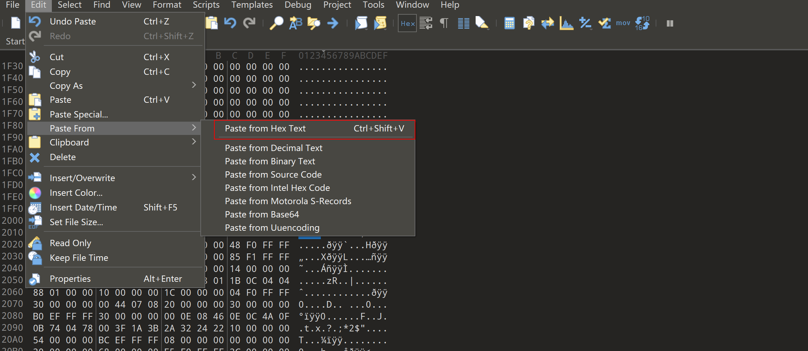
Task: Open the Replace tool (A→B icon)
Action: coord(296,23)
